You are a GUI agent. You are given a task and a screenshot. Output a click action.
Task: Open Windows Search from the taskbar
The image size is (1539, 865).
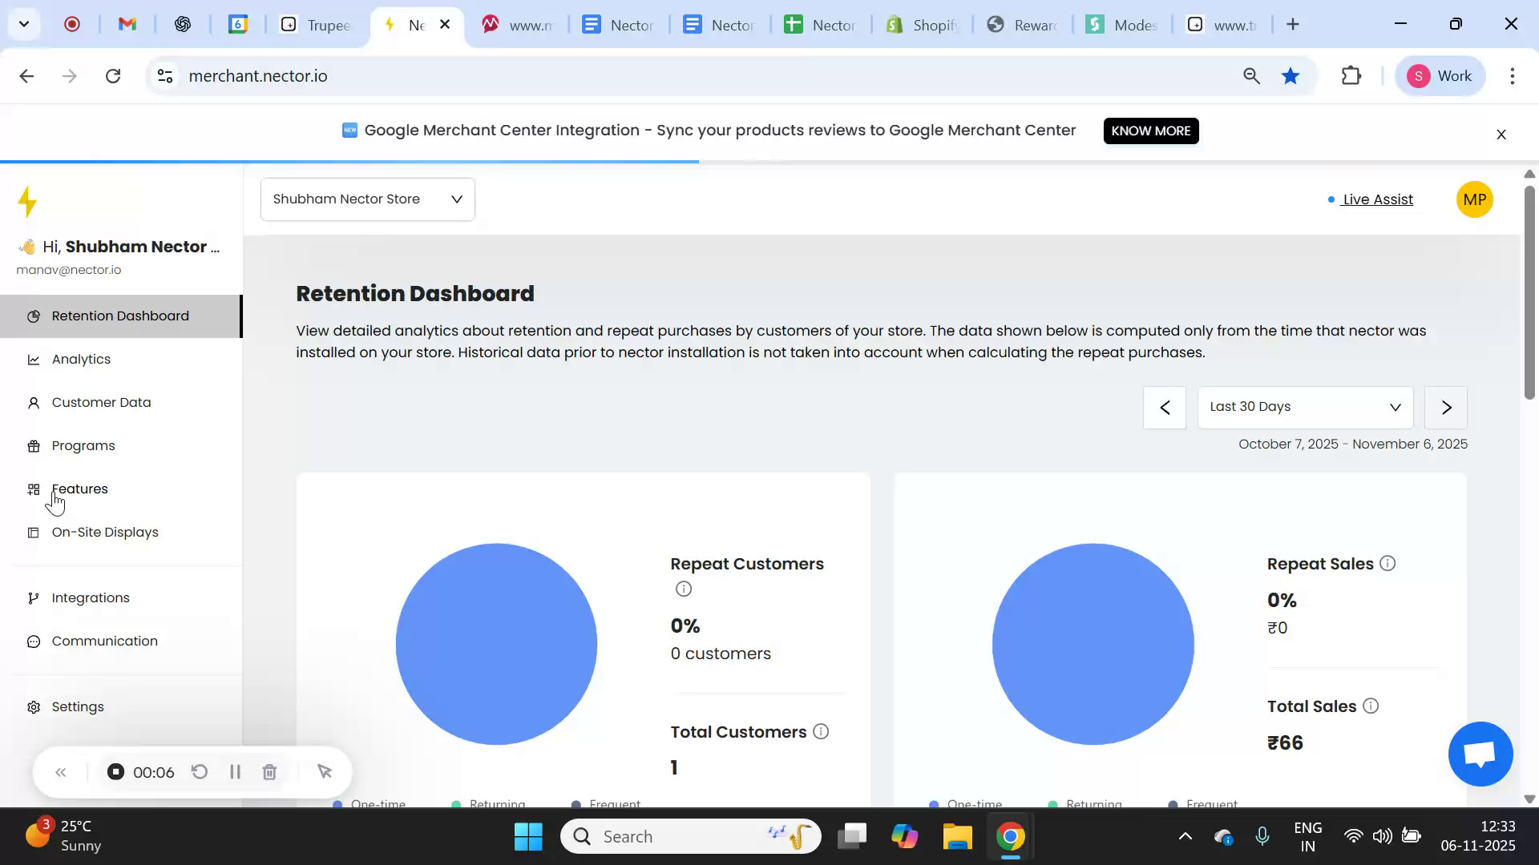coord(689,835)
